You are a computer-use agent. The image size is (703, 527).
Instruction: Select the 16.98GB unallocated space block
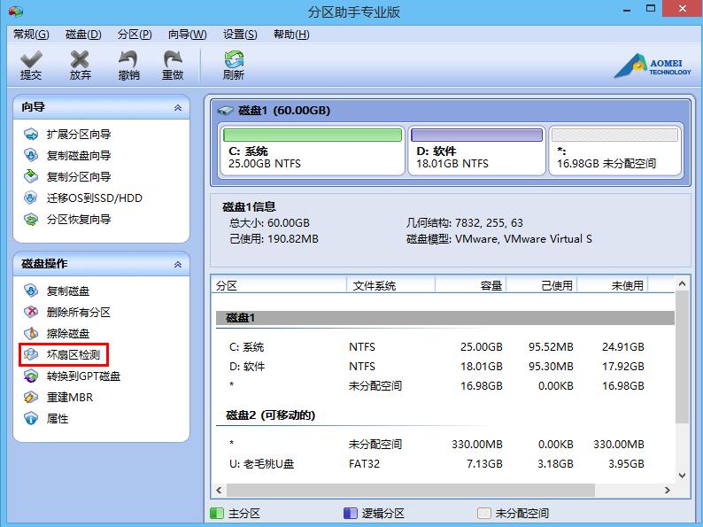pyautogui.click(x=615, y=151)
